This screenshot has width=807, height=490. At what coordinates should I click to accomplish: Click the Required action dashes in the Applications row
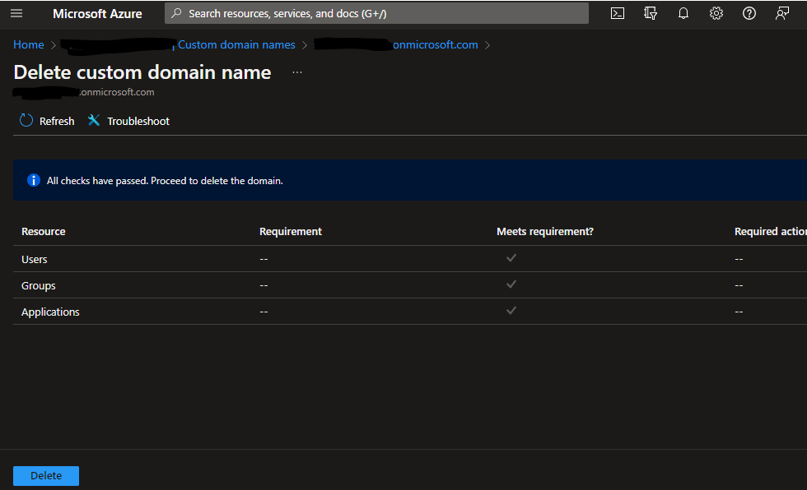coord(739,312)
